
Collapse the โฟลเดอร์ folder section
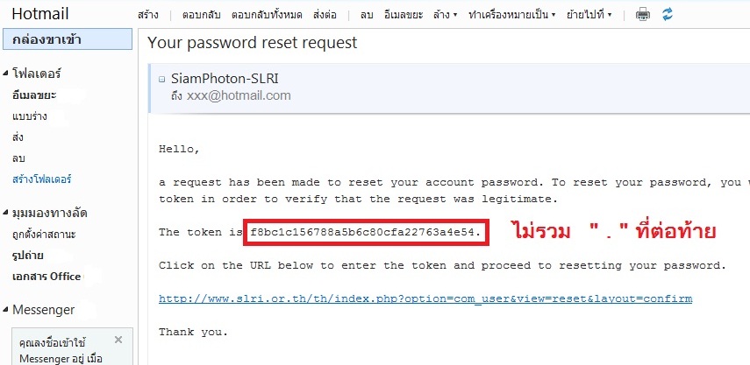pyautogui.click(x=5, y=74)
